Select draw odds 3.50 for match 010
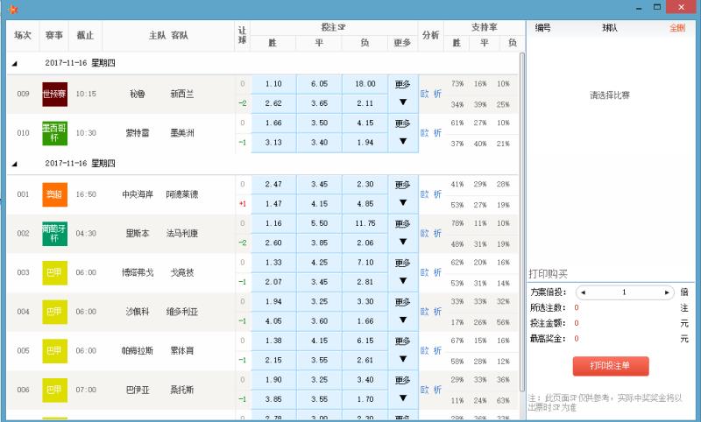The height and width of the screenshot is (422, 701). [319, 123]
